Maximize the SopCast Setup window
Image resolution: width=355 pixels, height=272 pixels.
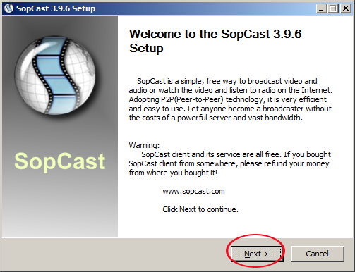[x=333, y=8]
